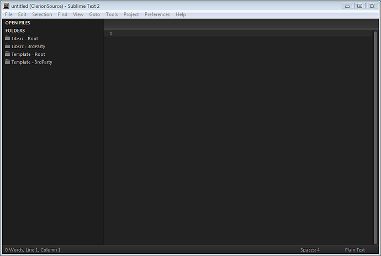Click the Libsrc - 3rdParty folder icon
This screenshot has height=256, width=381.
(x=7, y=46)
